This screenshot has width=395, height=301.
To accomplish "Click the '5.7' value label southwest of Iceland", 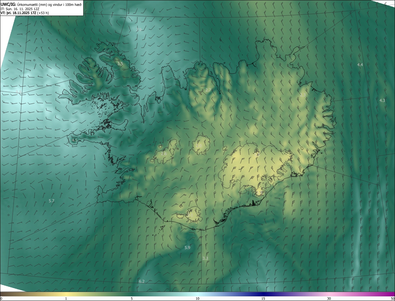I will point(52,201).
